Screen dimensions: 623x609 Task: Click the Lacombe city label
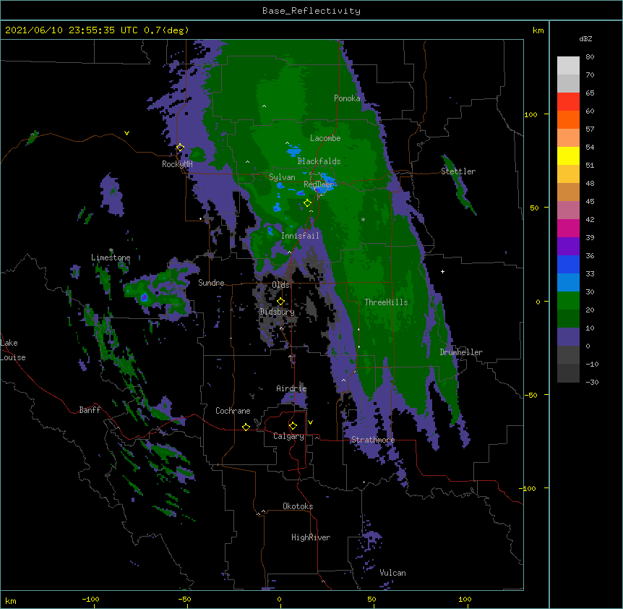325,138
